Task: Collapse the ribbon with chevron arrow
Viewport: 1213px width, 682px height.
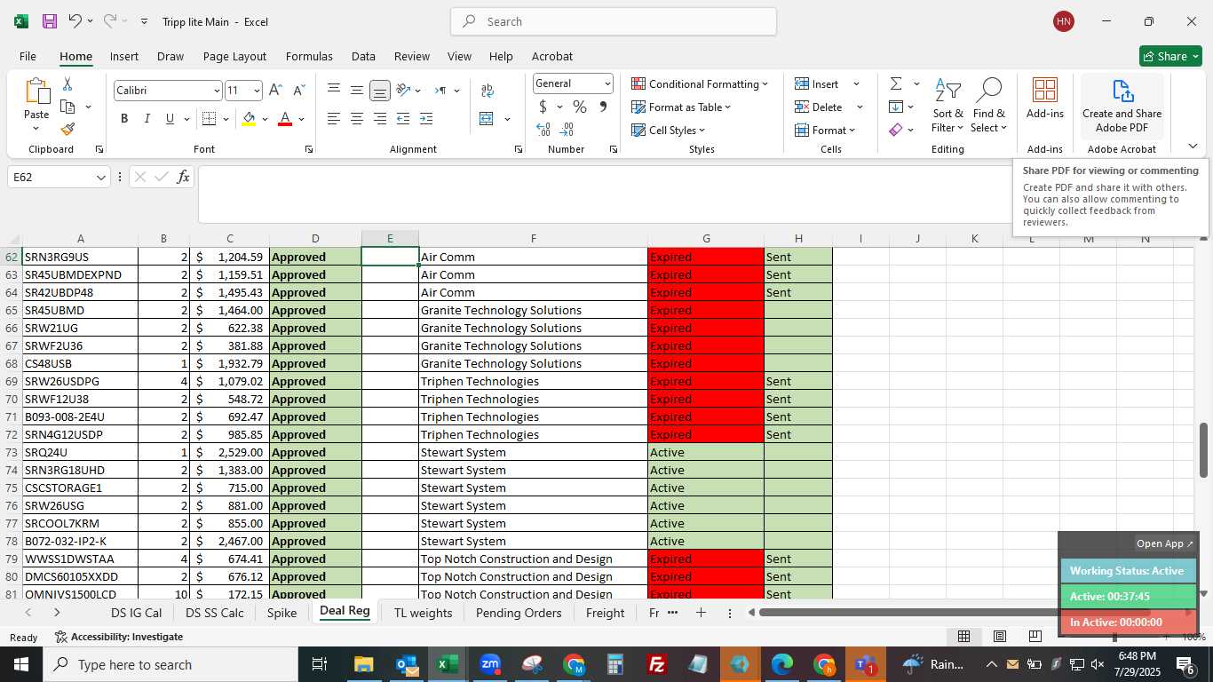Action: coord(1193,147)
